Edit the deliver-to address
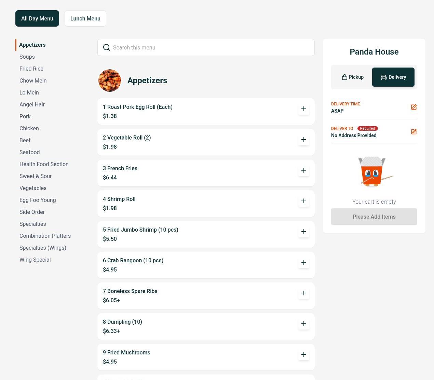This screenshot has height=380, width=434. 414,132
